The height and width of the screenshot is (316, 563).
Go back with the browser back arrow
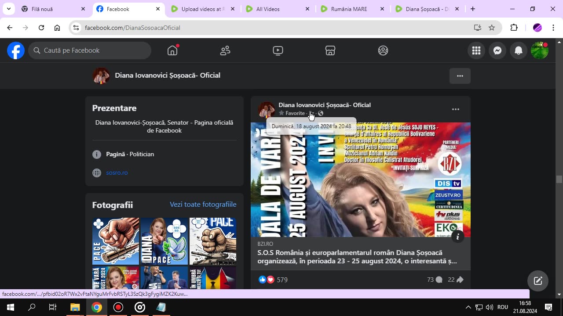pos(10,28)
